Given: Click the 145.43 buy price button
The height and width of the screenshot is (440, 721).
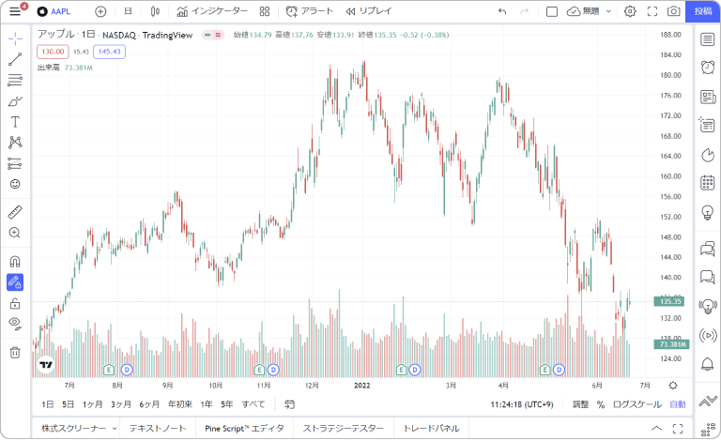Looking at the screenshot, I should coord(110,52).
